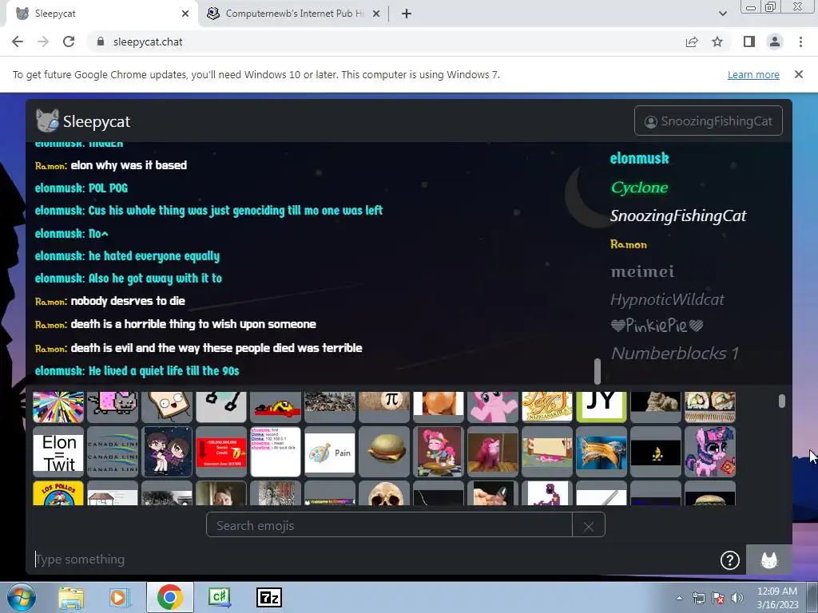Select the Nyan Cat emoji
818x613 pixels.
(x=113, y=406)
